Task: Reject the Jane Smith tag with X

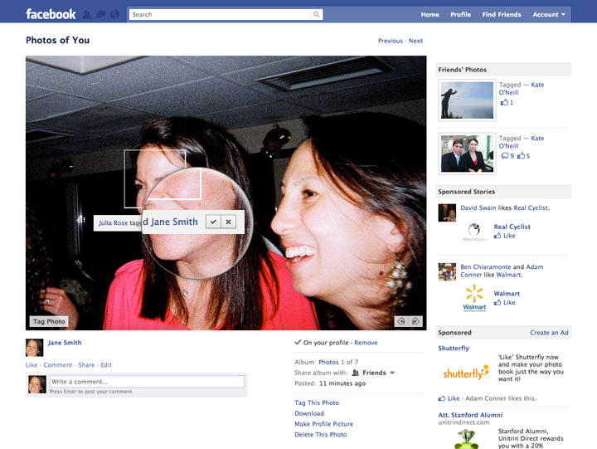Action: point(229,222)
